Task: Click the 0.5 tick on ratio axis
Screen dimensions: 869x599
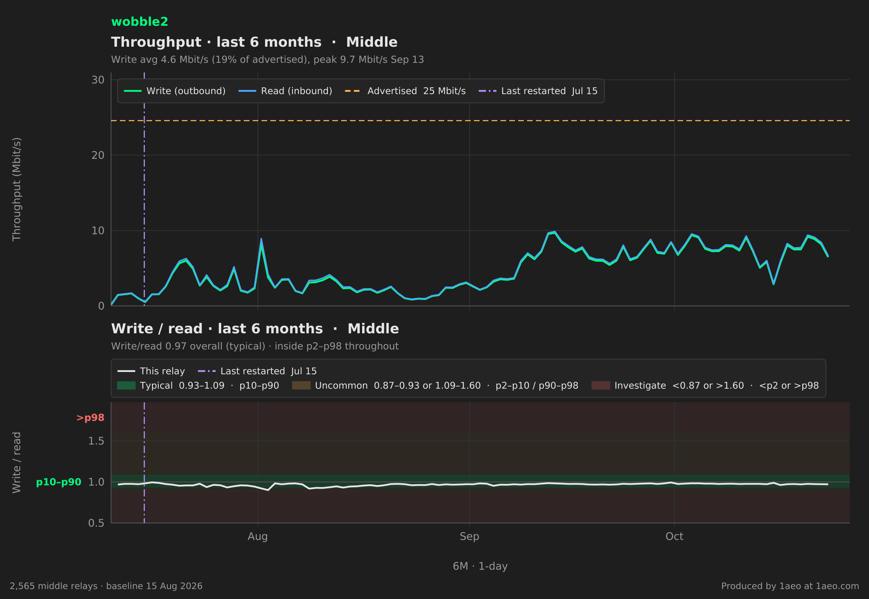Action: pyautogui.click(x=96, y=523)
